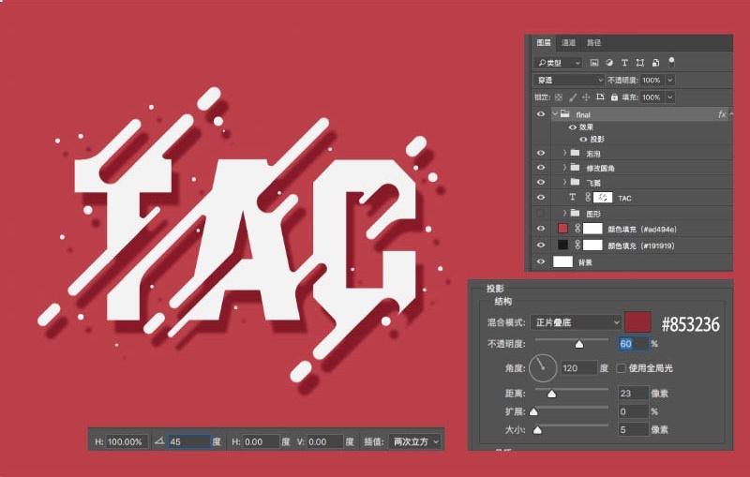Open the 类型 layer filter dropdown
Screen dimensions: 750x477
558,63
